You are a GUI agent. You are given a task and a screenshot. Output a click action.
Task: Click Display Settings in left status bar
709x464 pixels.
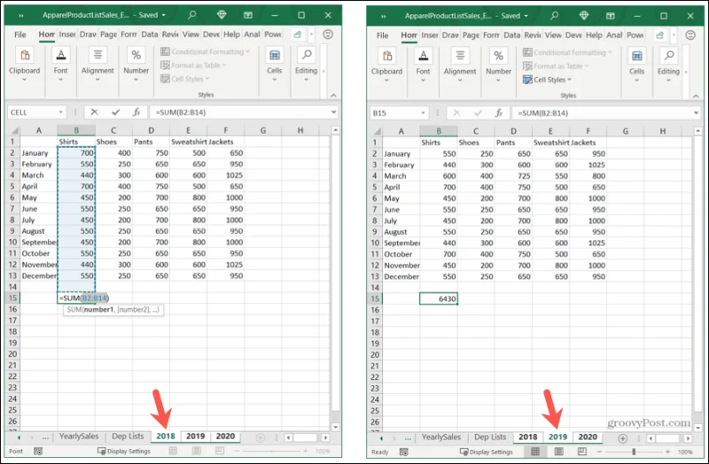123,451
